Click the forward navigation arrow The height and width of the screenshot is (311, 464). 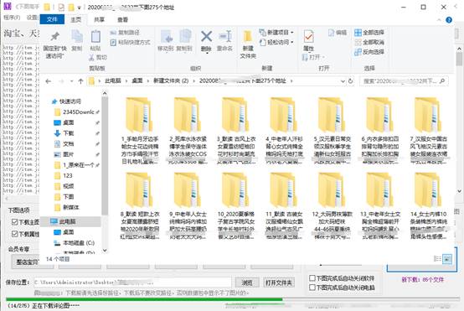pos(61,81)
